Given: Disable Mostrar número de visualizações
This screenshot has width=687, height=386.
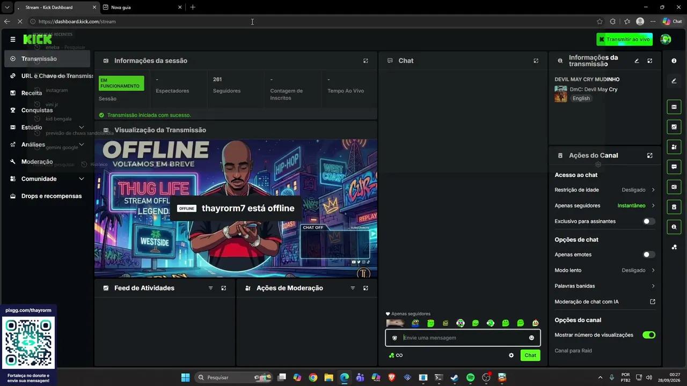Looking at the screenshot, I should [649, 335].
